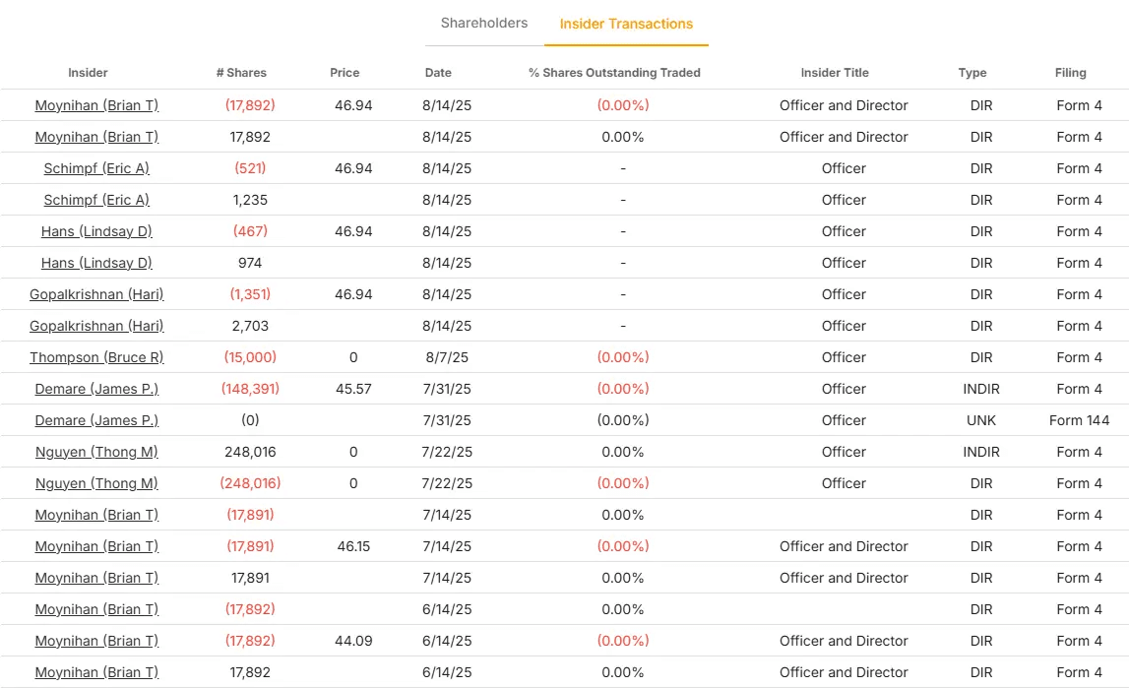Open Nguyen (Thong M) link in INDIR row
This screenshot has height=688, width=1129.
click(96, 452)
